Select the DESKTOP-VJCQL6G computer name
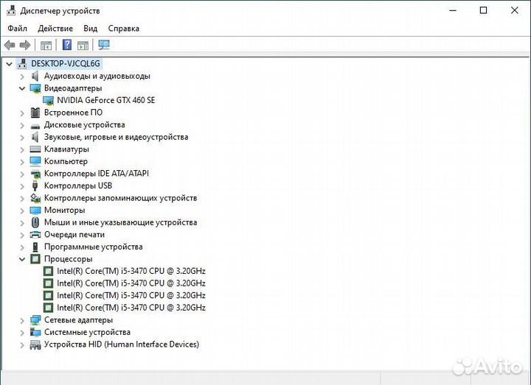The width and height of the screenshot is (531, 385). pos(66,63)
